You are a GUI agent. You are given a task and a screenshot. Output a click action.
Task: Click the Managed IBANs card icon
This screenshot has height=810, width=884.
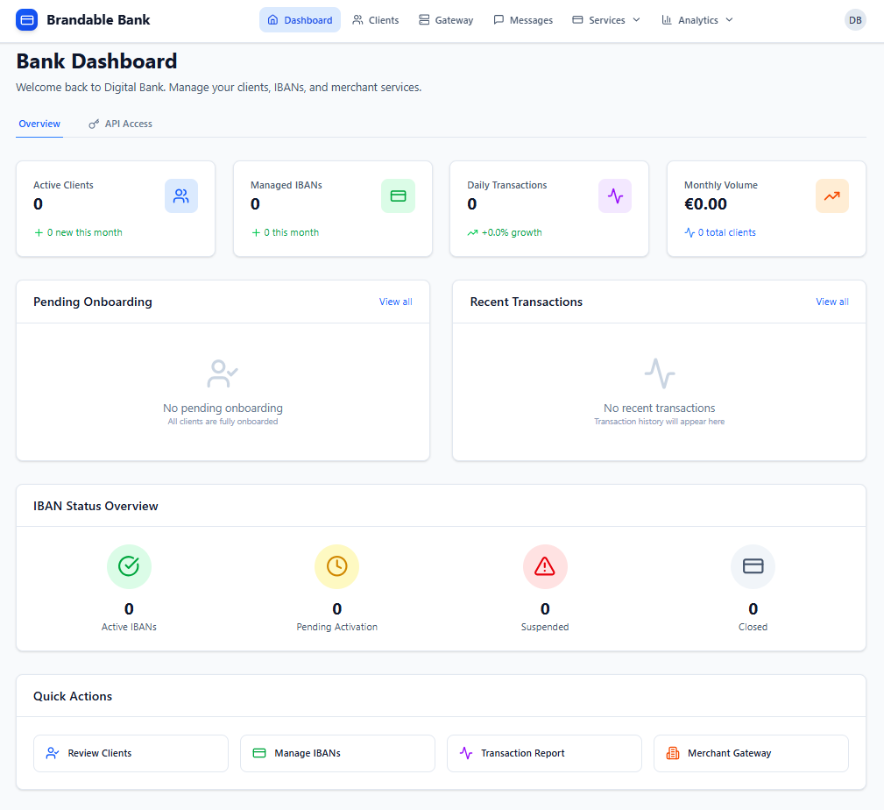point(398,196)
